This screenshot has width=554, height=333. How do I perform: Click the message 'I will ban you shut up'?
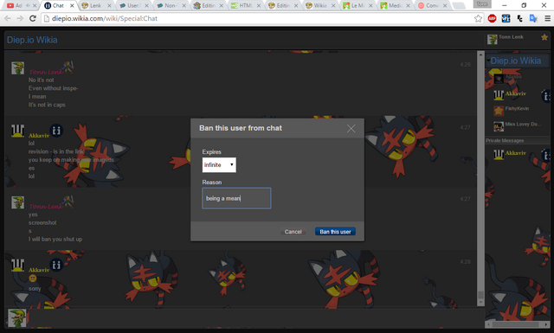click(55, 239)
